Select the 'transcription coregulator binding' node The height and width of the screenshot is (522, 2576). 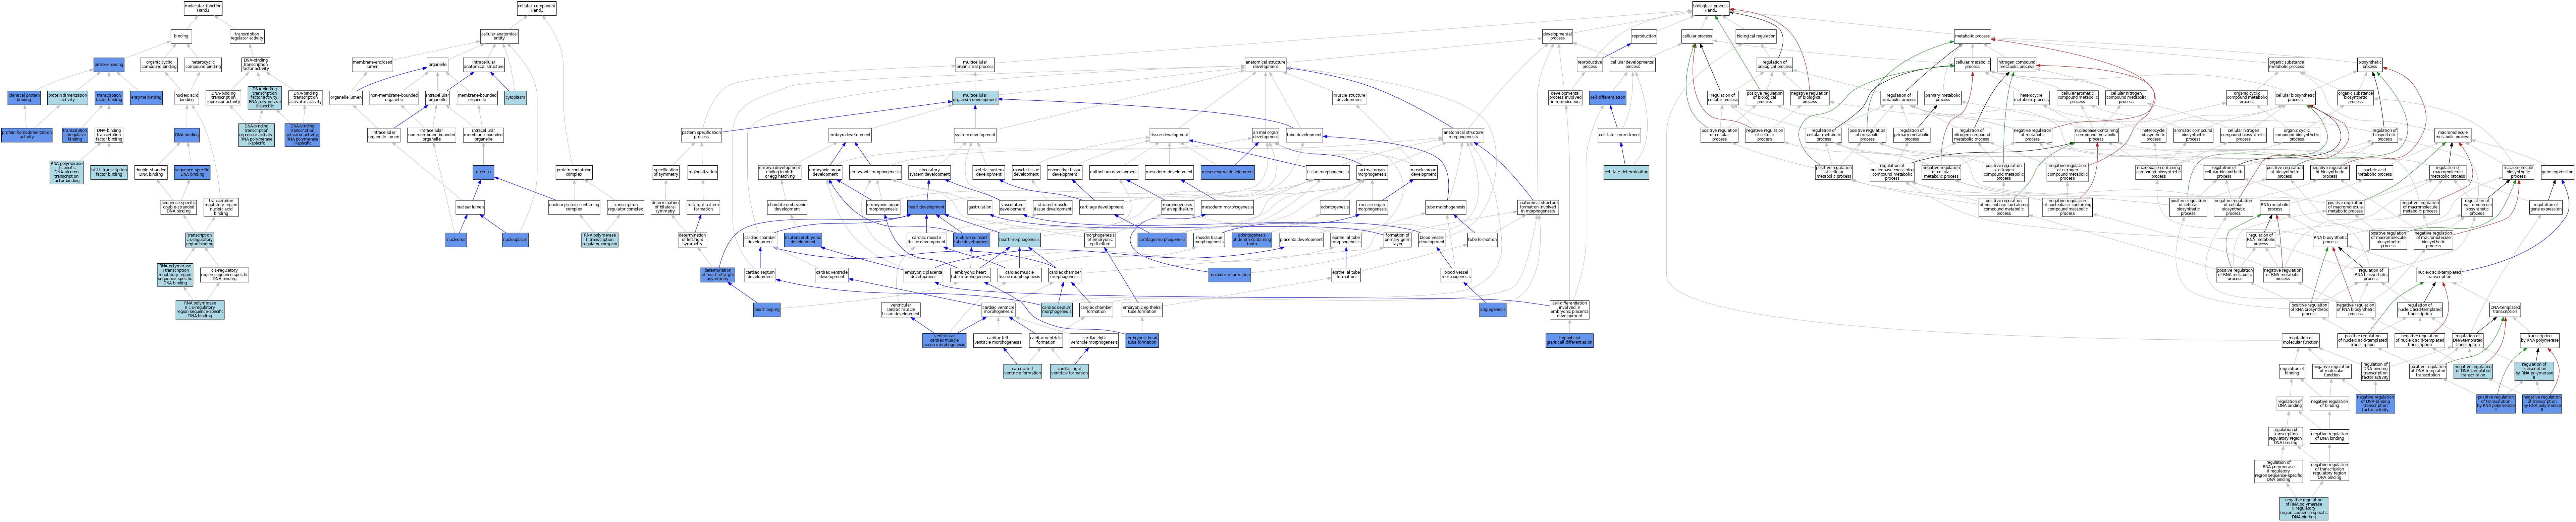(75, 135)
